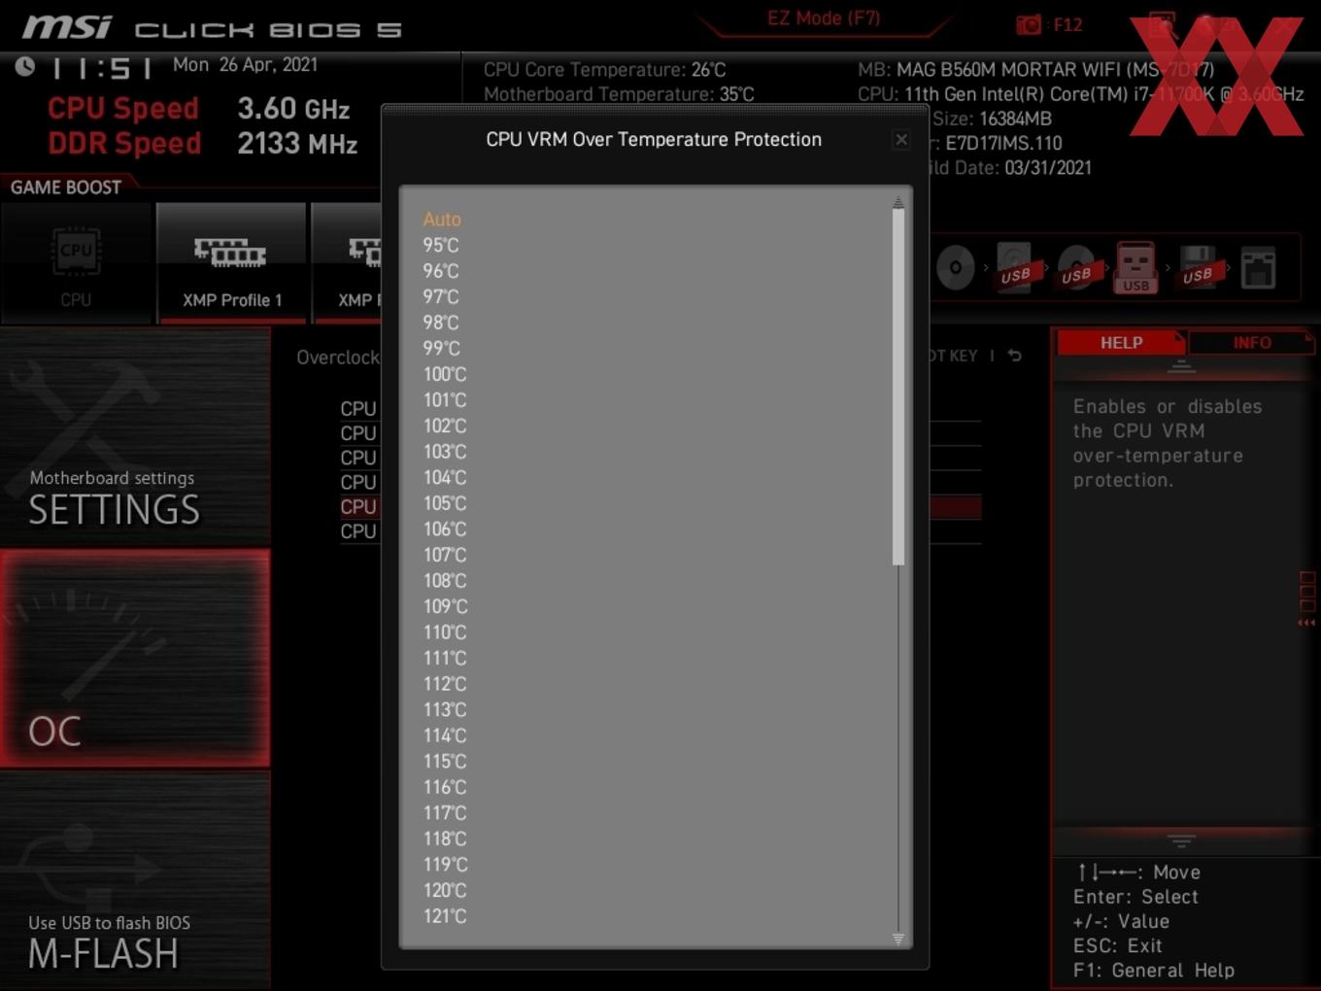
Task: Choose 111°C from the popup
Action: click(x=445, y=658)
